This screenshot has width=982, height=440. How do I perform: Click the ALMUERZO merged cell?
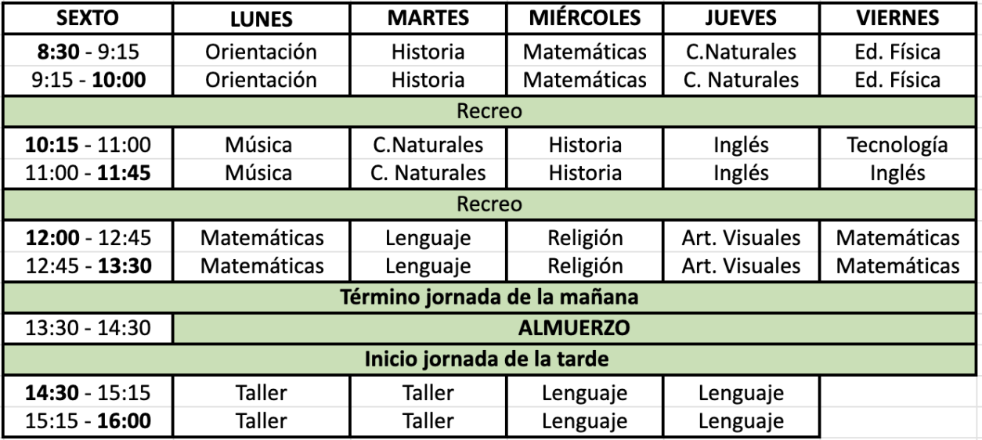[576, 329]
